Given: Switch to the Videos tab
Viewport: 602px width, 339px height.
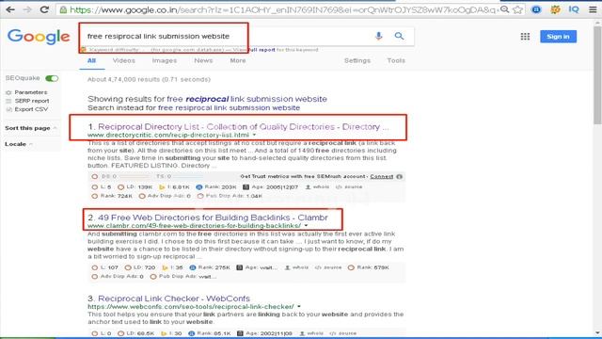Looking at the screenshot, I should 123,60.
